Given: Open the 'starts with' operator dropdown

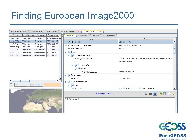Looking at the screenshot, I should tap(42, 85).
